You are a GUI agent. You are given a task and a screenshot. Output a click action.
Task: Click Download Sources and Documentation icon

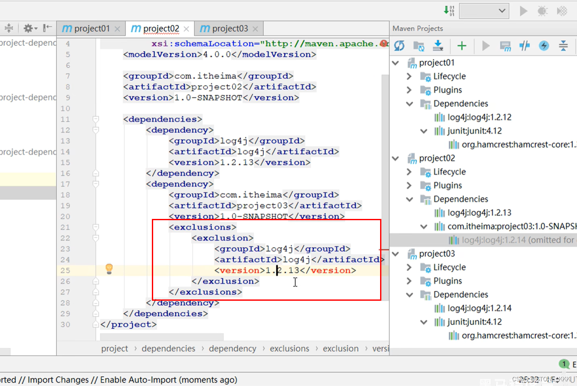pos(438,45)
